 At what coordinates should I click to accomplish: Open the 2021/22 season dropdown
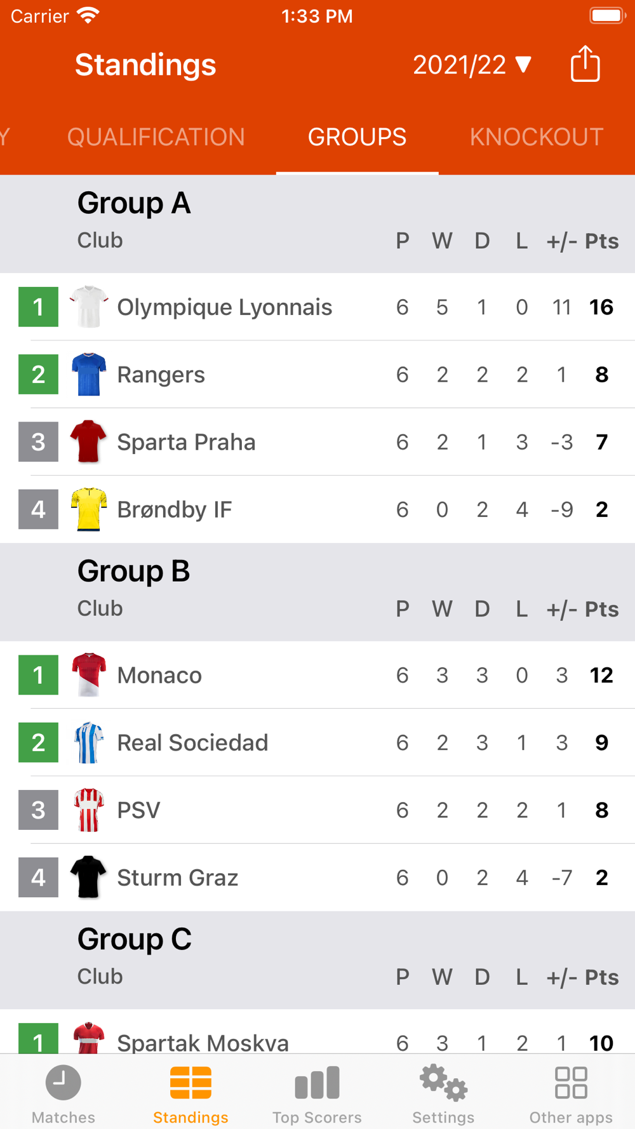pyautogui.click(x=472, y=65)
